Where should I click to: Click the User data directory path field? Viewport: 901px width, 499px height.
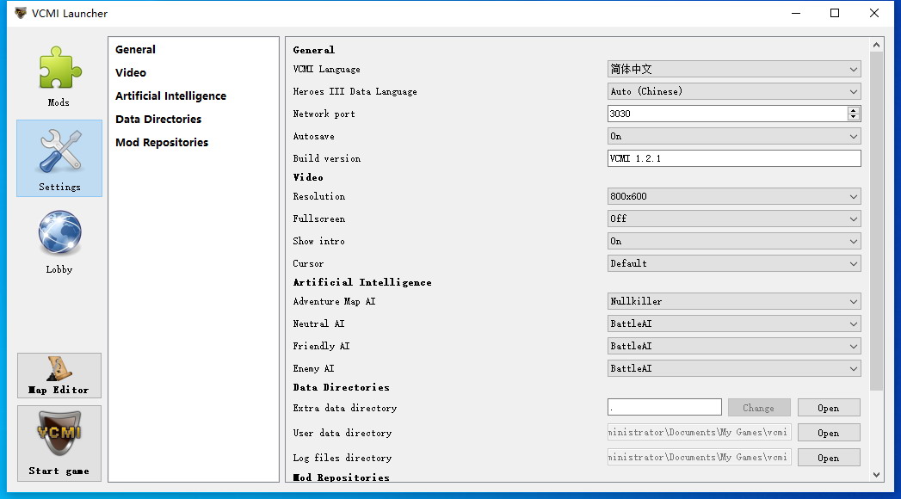click(699, 433)
